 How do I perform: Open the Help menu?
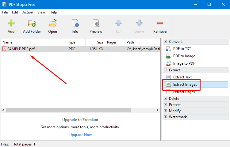pyautogui.click(x=53, y=12)
